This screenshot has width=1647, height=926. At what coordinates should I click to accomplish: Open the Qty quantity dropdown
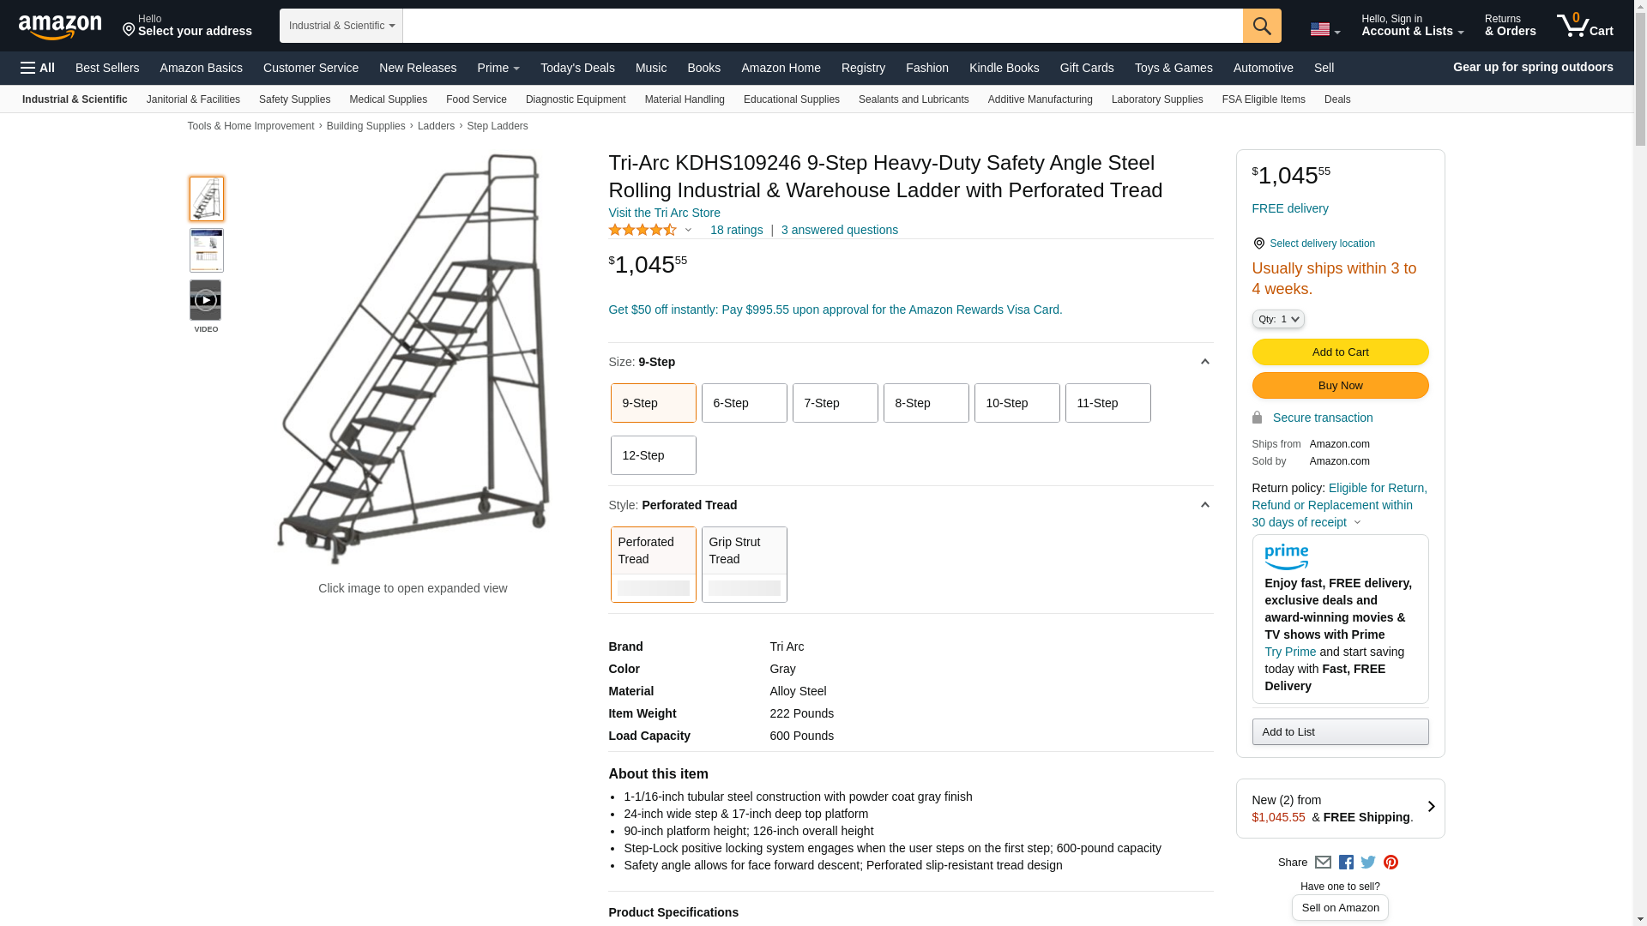[1277, 319]
